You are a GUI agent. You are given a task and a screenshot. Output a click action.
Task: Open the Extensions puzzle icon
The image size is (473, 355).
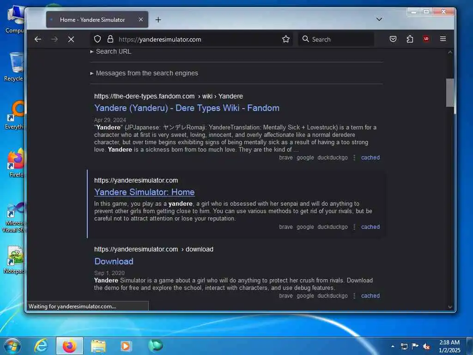tap(410, 39)
